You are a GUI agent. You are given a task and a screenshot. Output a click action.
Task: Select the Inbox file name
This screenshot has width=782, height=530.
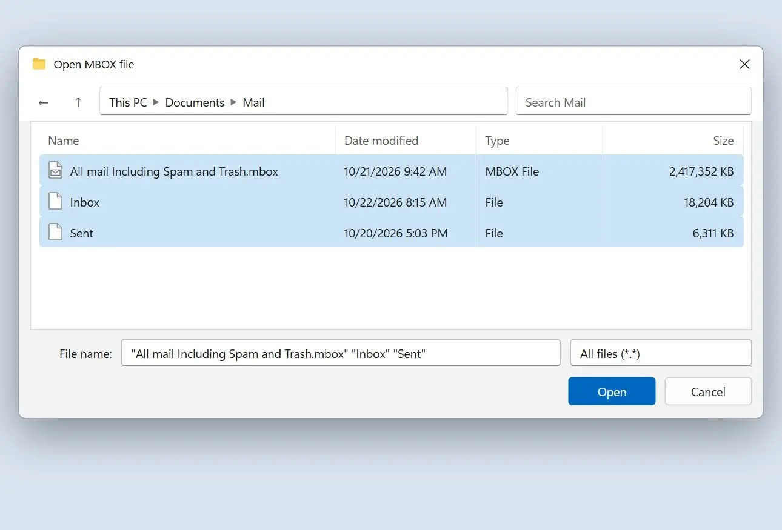(x=85, y=202)
